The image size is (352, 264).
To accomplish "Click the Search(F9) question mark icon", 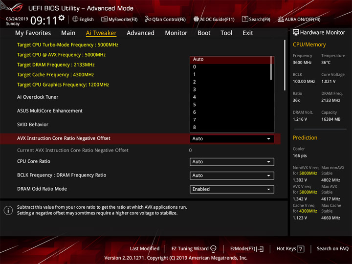I will coord(245,19).
